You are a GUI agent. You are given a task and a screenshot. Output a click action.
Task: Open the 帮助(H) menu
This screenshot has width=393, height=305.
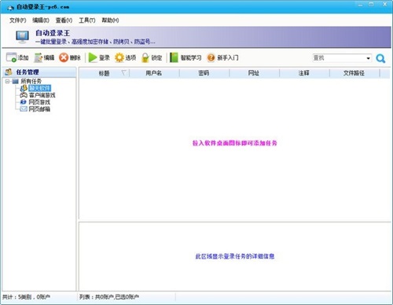coord(110,20)
